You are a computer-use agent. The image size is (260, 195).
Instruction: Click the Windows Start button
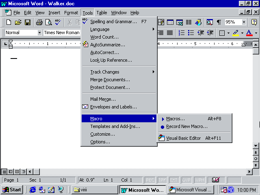12,190
